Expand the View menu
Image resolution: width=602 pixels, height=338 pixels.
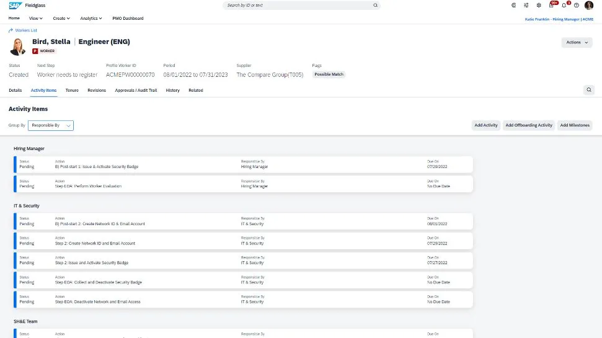36,19
